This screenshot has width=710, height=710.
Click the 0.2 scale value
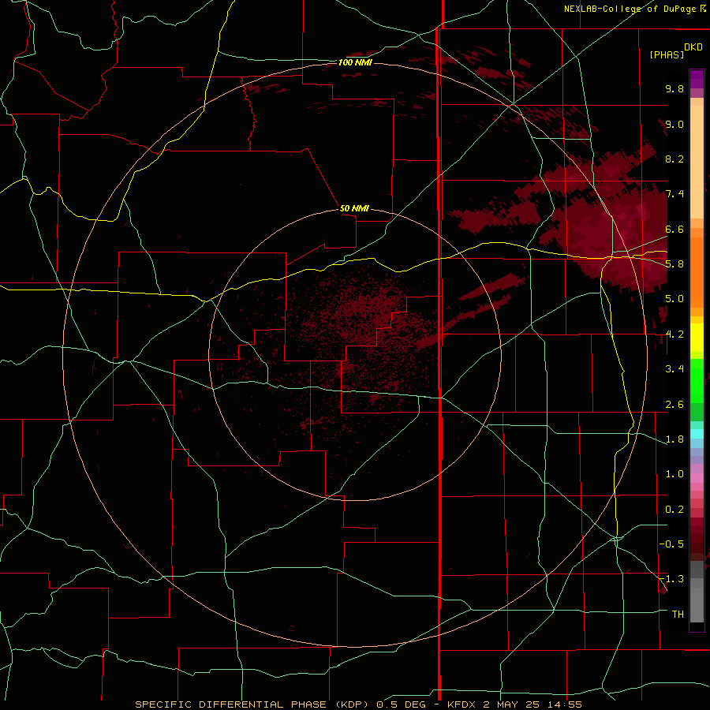(674, 510)
